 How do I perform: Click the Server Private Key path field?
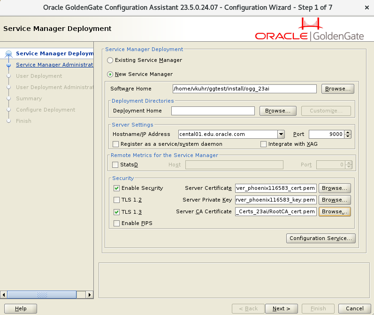click(276, 200)
